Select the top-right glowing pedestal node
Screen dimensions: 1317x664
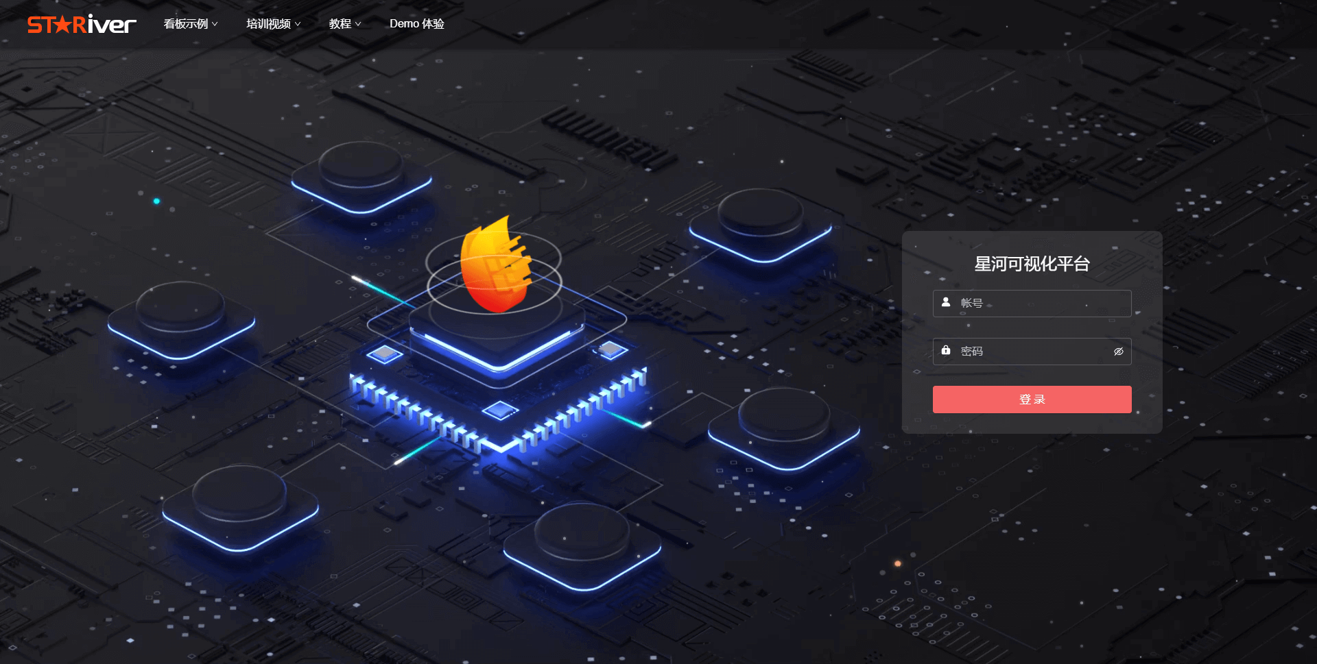pyautogui.click(x=761, y=224)
